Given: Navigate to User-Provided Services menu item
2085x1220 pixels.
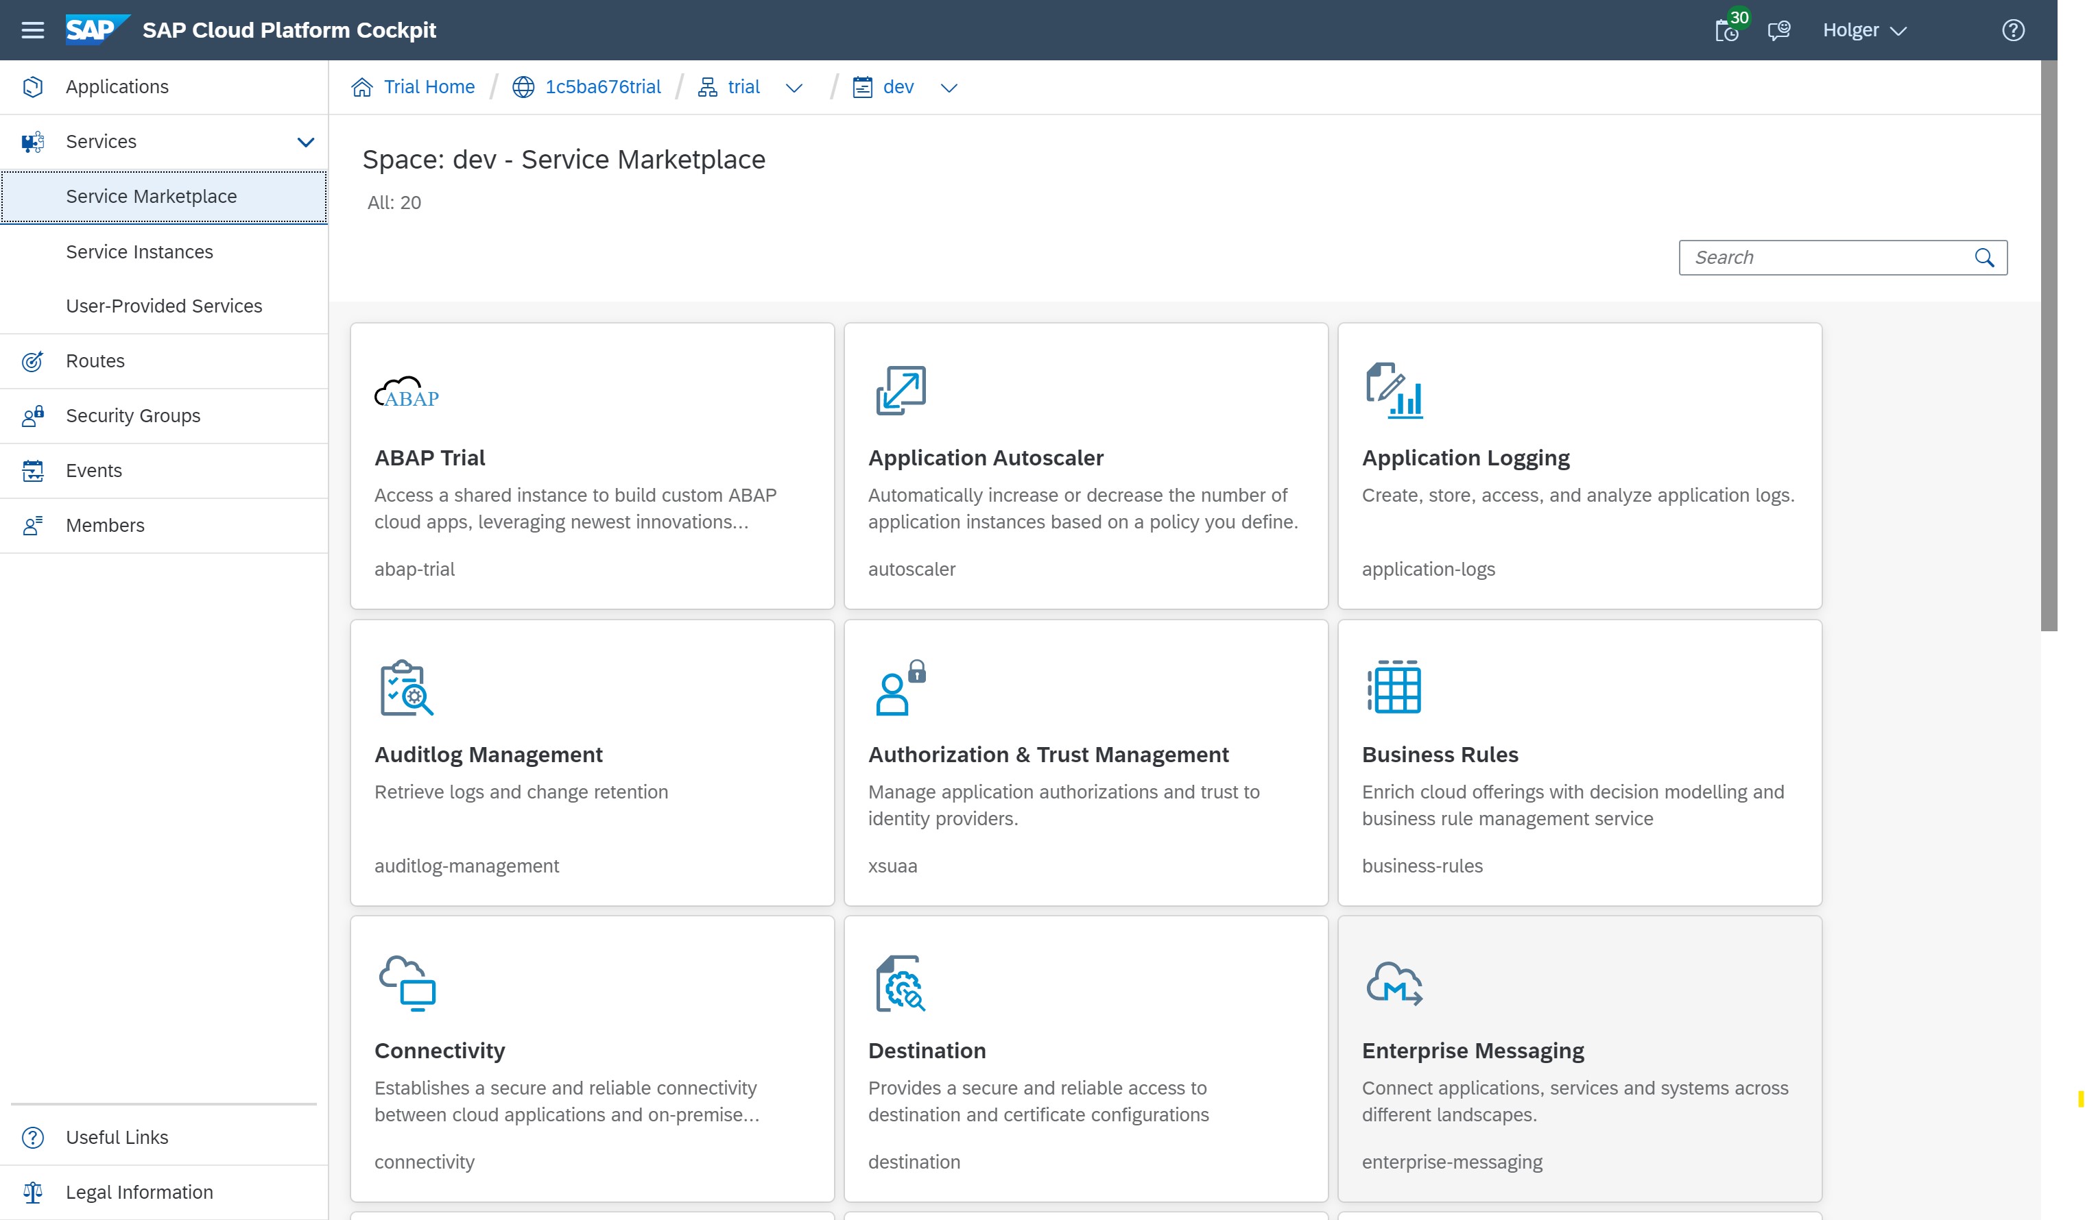Looking at the screenshot, I should [x=164, y=305].
